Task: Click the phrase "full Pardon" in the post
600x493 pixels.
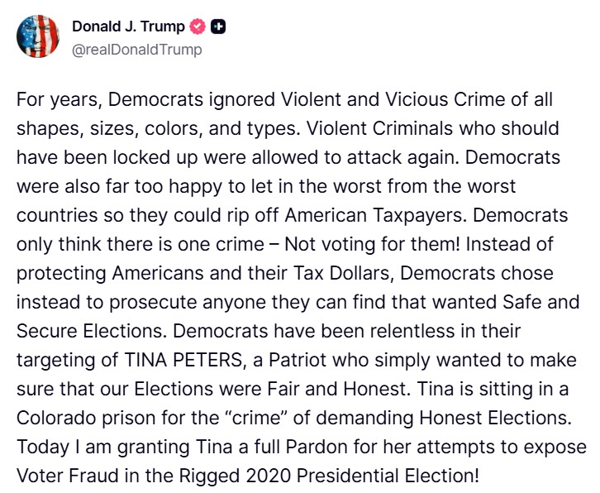Action: (288, 448)
